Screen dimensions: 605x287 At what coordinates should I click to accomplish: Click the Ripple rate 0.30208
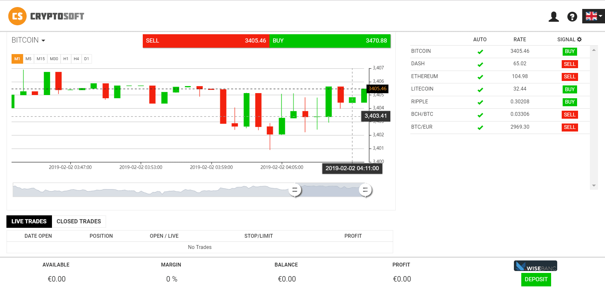(x=520, y=102)
